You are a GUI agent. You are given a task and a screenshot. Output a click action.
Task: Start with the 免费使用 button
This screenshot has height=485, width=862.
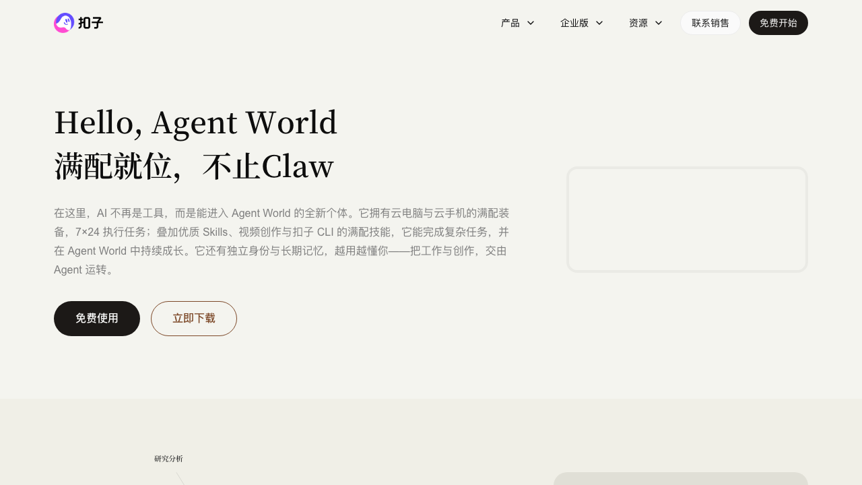pos(97,319)
